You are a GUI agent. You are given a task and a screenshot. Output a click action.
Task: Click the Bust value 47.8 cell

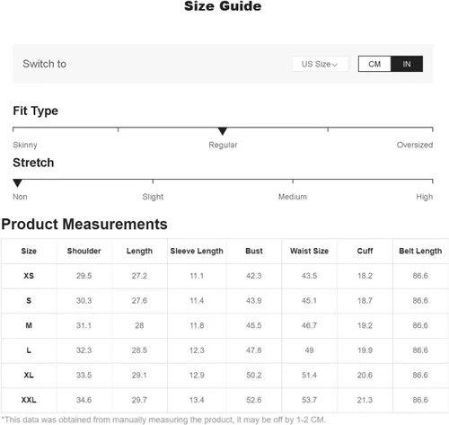(254, 350)
